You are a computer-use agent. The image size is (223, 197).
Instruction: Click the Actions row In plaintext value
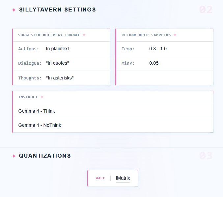(57, 49)
